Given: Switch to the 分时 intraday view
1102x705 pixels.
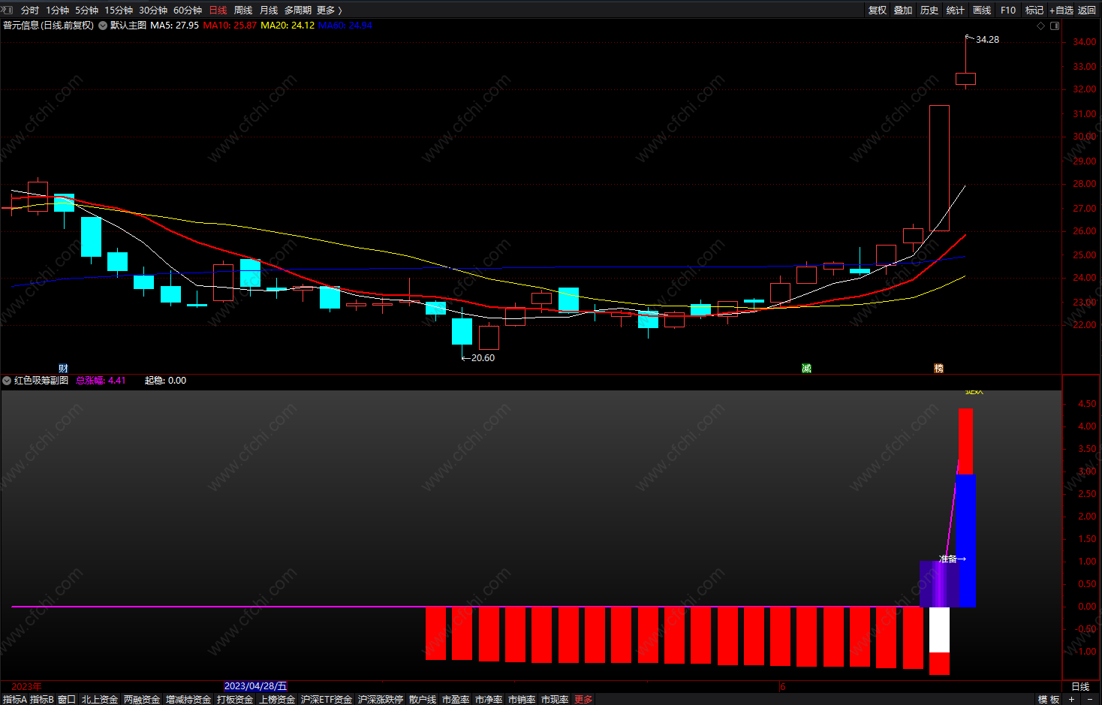Looking at the screenshot, I should tap(30, 10).
